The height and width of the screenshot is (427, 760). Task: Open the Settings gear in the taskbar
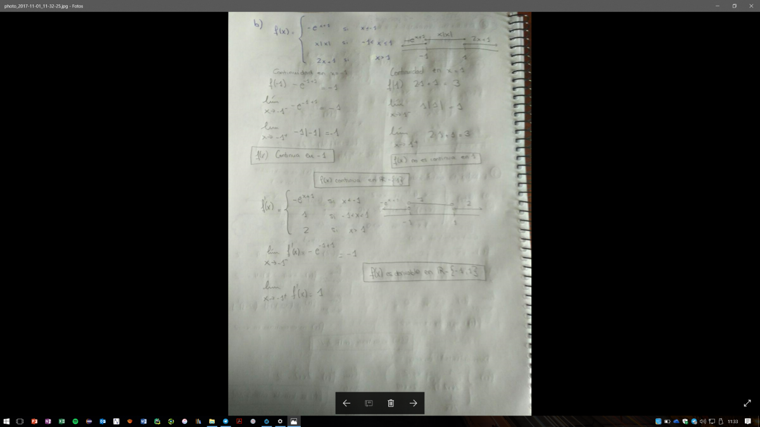280,421
